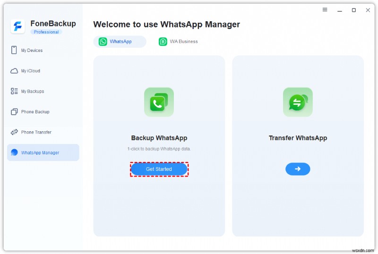Click the My Devices phone icon
This screenshot has height=254, width=378.
[x=14, y=50]
